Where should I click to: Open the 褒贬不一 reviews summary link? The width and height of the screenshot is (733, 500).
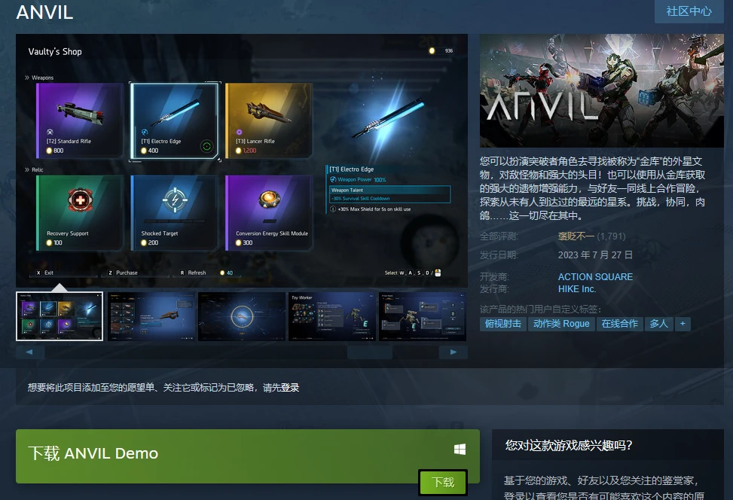pyautogui.click(x=576, y=236)
